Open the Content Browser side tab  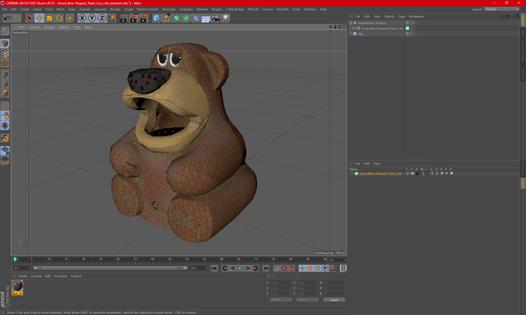tap(523, 51)
